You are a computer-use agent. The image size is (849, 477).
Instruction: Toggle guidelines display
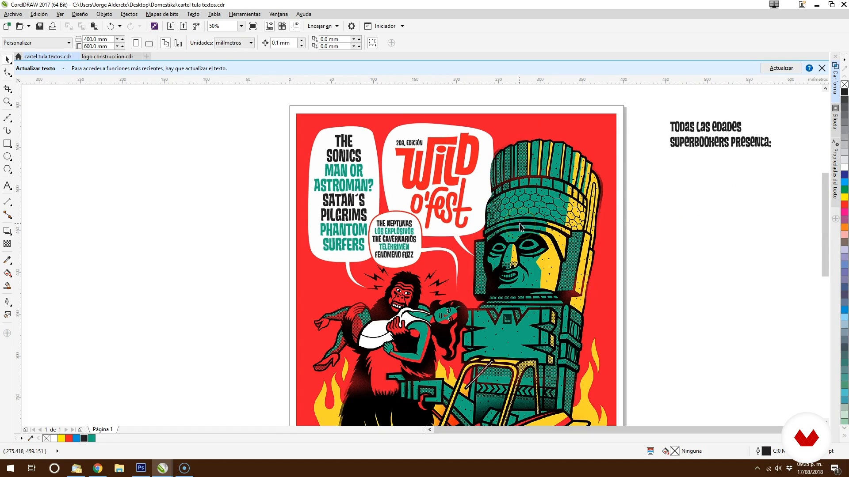pos(295,26)
